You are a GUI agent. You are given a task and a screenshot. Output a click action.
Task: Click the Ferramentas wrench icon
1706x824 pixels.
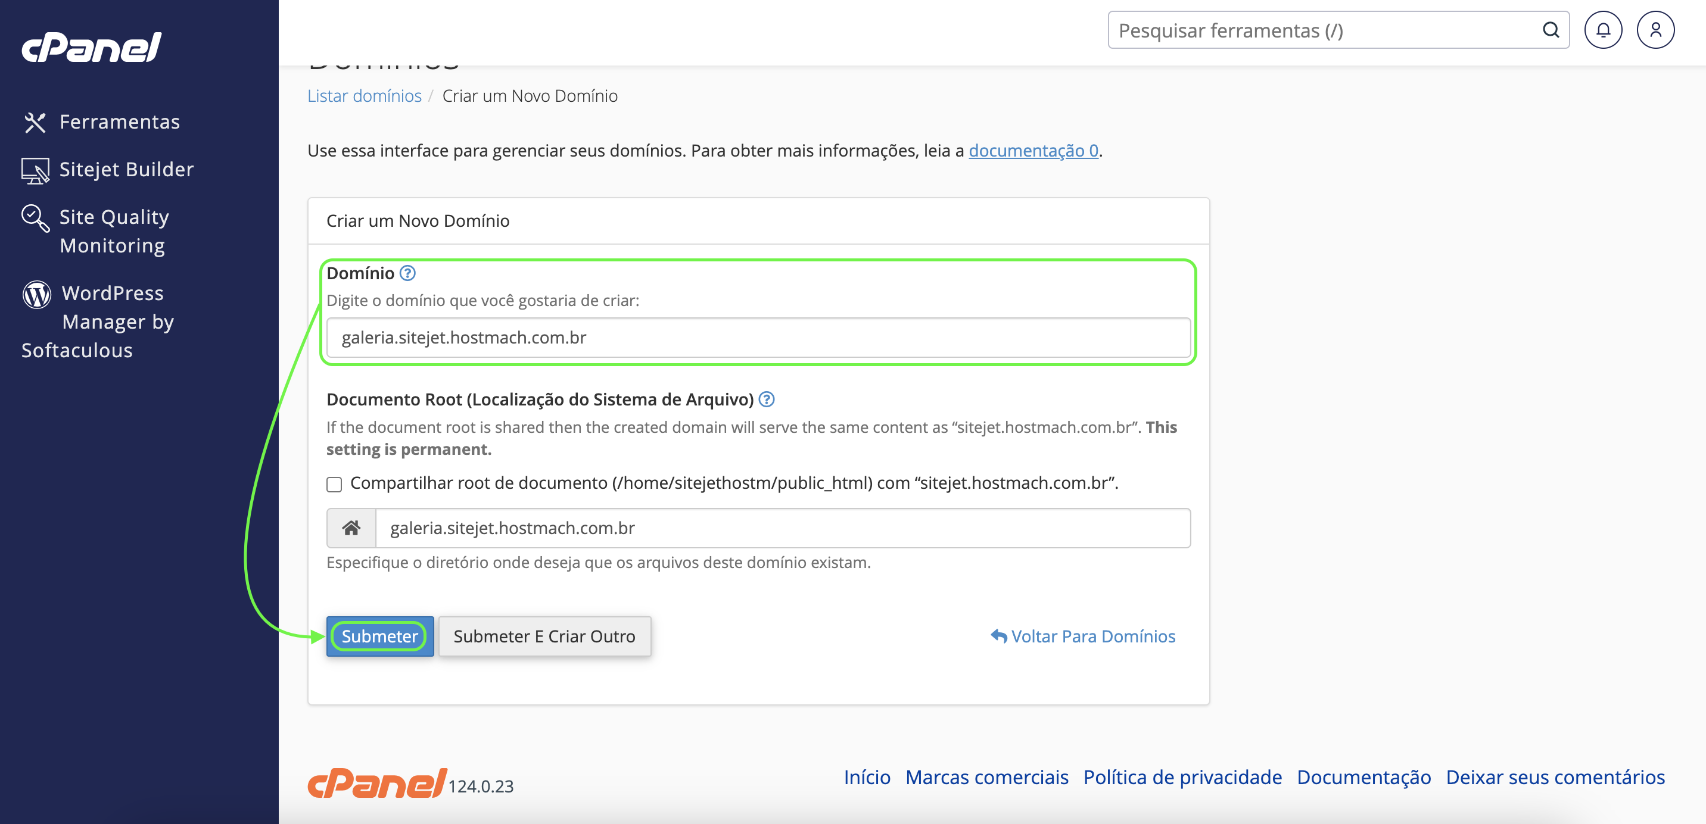35,123
